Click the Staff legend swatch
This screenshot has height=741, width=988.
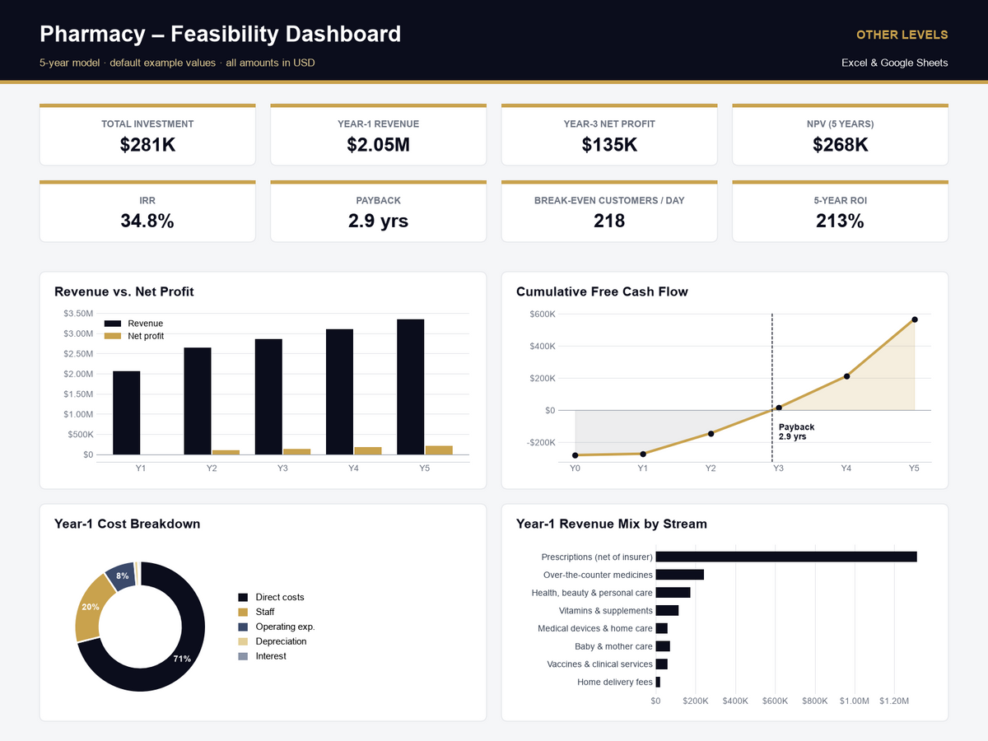coord(242,612)
